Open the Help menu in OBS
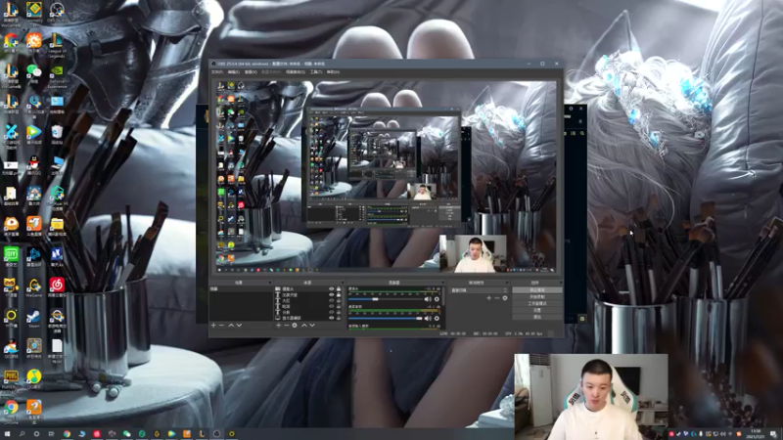Image resolution: width=783 pixels, height=440 pixels. pyautogui.click(x=333, y=72)
